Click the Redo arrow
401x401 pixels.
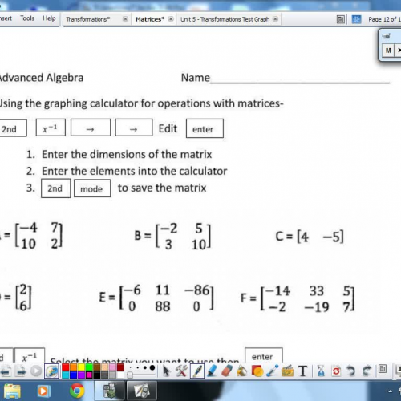367,371
